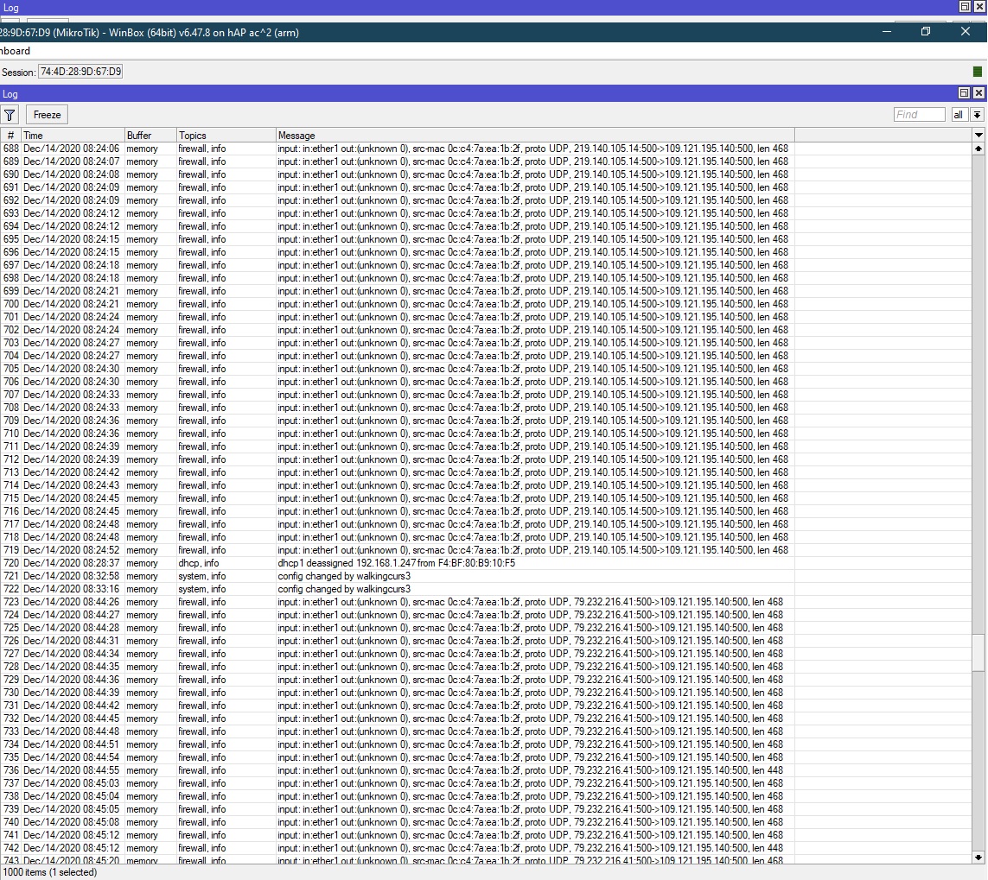Close the inner Log panel
The height and width of the screenshot is (880, 988).
(x=978, y=93)
